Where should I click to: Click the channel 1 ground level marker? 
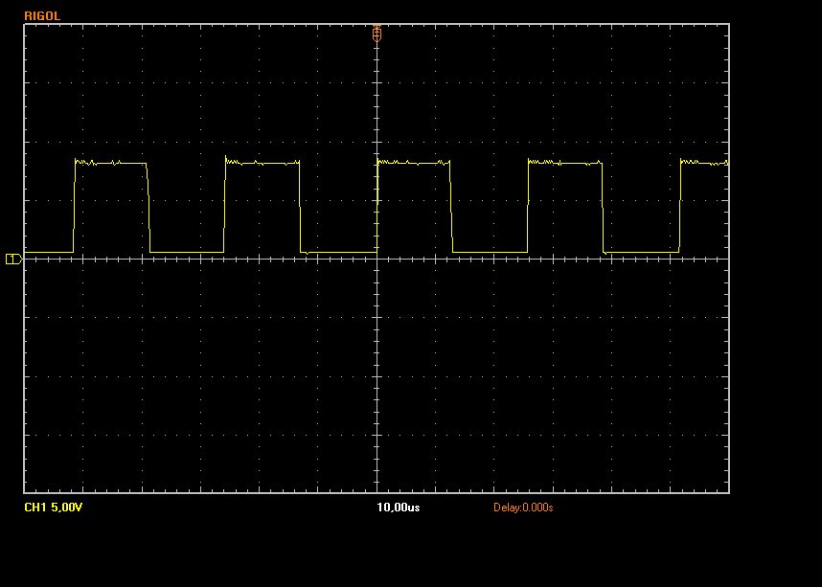click(x=13, y=259)
